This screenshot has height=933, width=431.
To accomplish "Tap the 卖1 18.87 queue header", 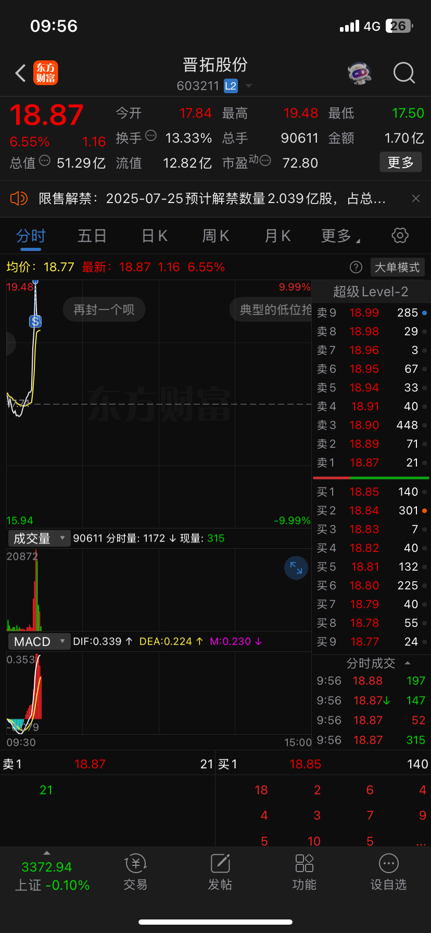I will [108, 764].
